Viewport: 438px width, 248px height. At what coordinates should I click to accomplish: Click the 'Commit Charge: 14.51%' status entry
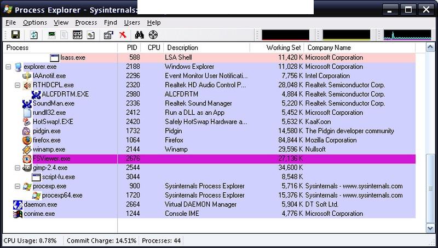click(x=102, y=241)
